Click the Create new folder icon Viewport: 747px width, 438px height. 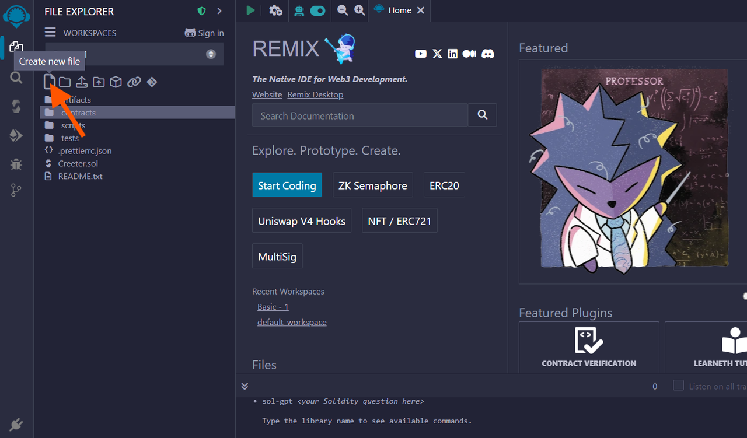(x=65, y=82)
